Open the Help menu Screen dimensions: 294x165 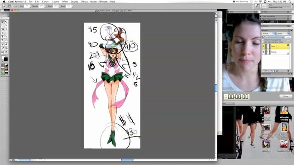click(113, 1)
